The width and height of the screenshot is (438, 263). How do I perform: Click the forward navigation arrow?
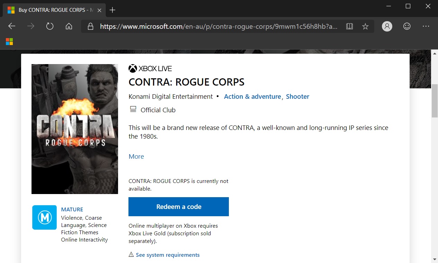click(x=31, y=26)
